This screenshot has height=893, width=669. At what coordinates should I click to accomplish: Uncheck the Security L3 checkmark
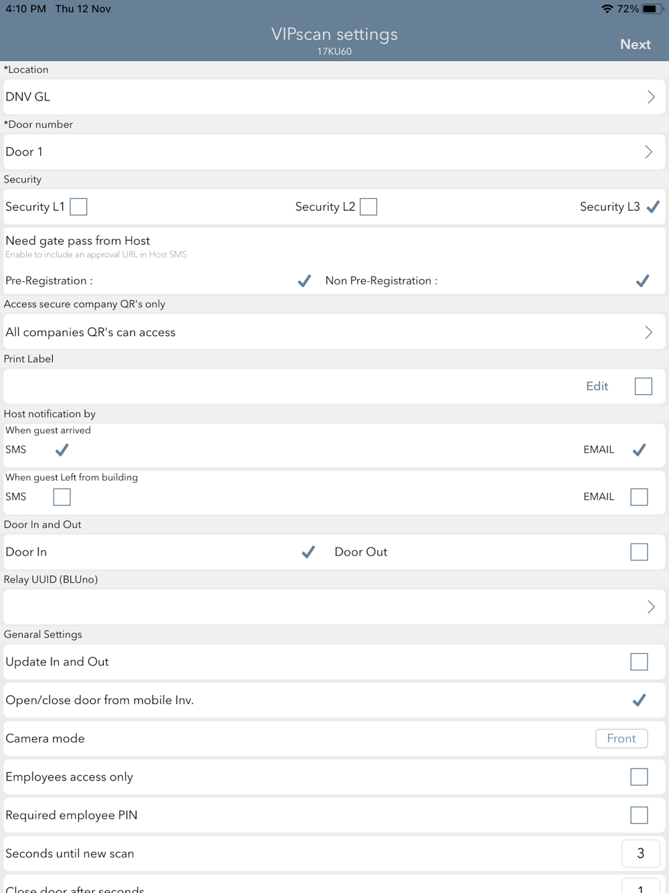(x=653, y=207)
